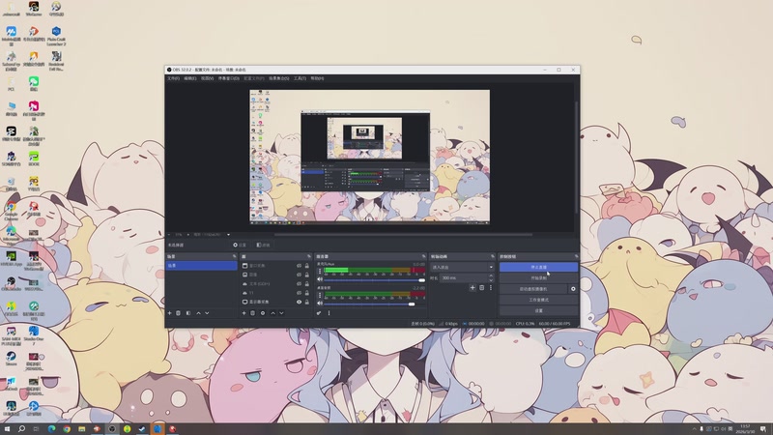Image resolution: width=773 pixels, height=435 pixels.
Task: Add a scene transition with the plus icon
Action: (x=472, y=287)
